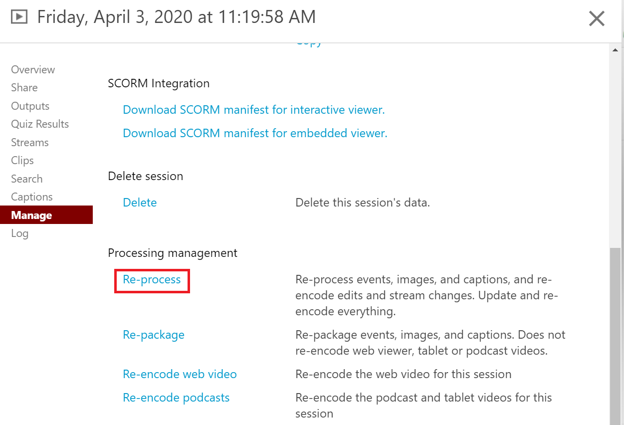624x425 pixels.
Task: Click the video play icon beside the session title
Action: [19, 17]
